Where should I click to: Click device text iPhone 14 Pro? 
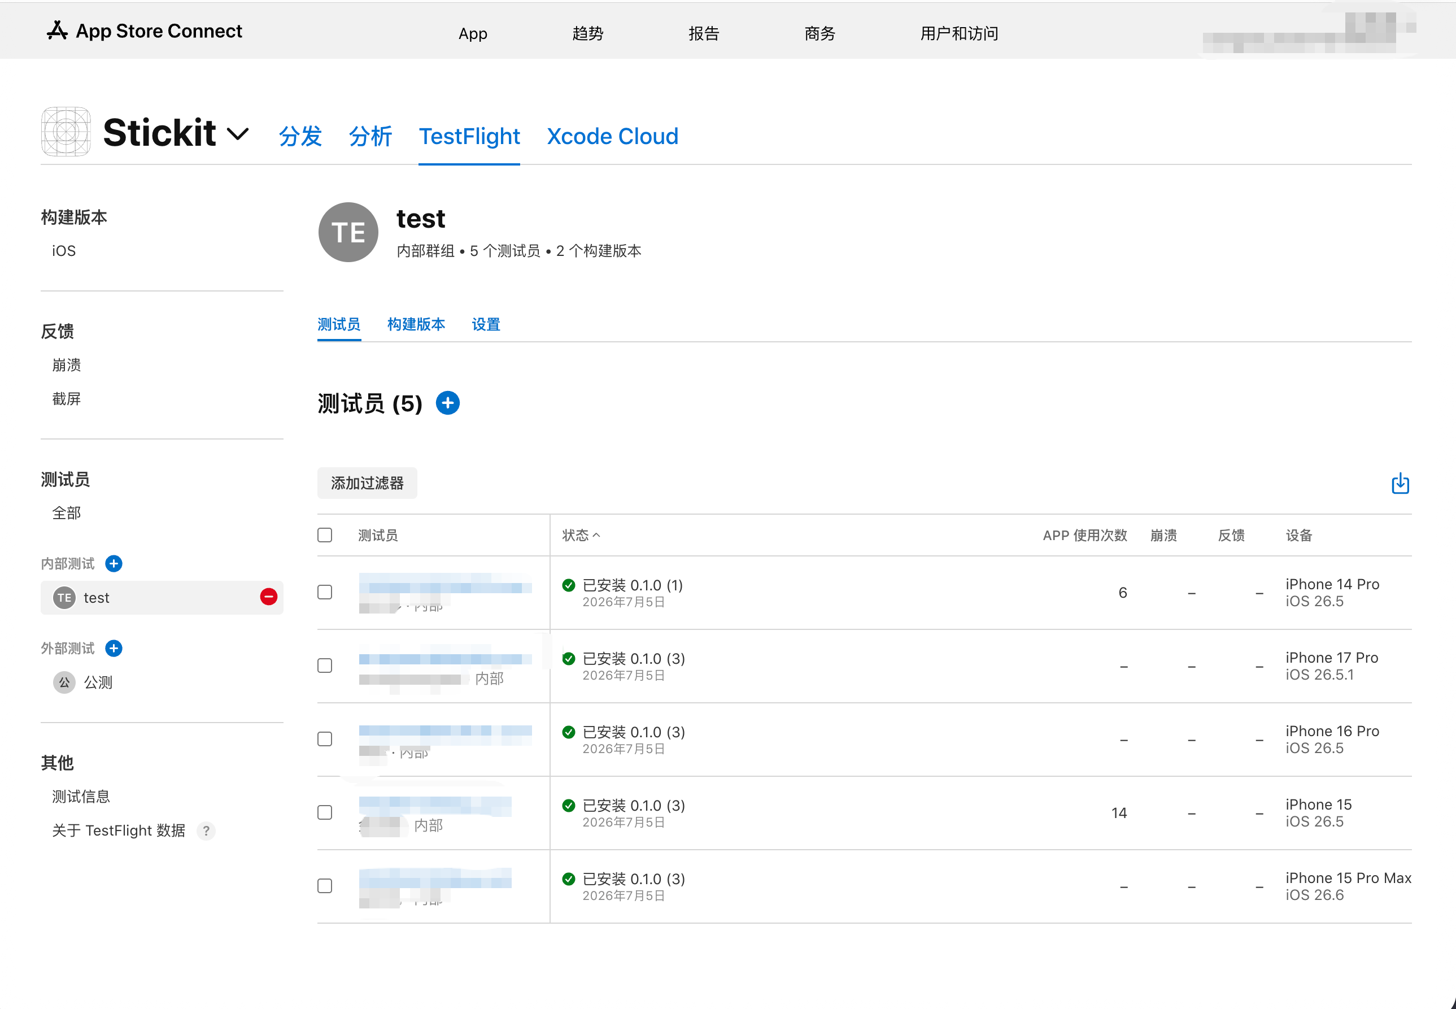click(1332, 584)
